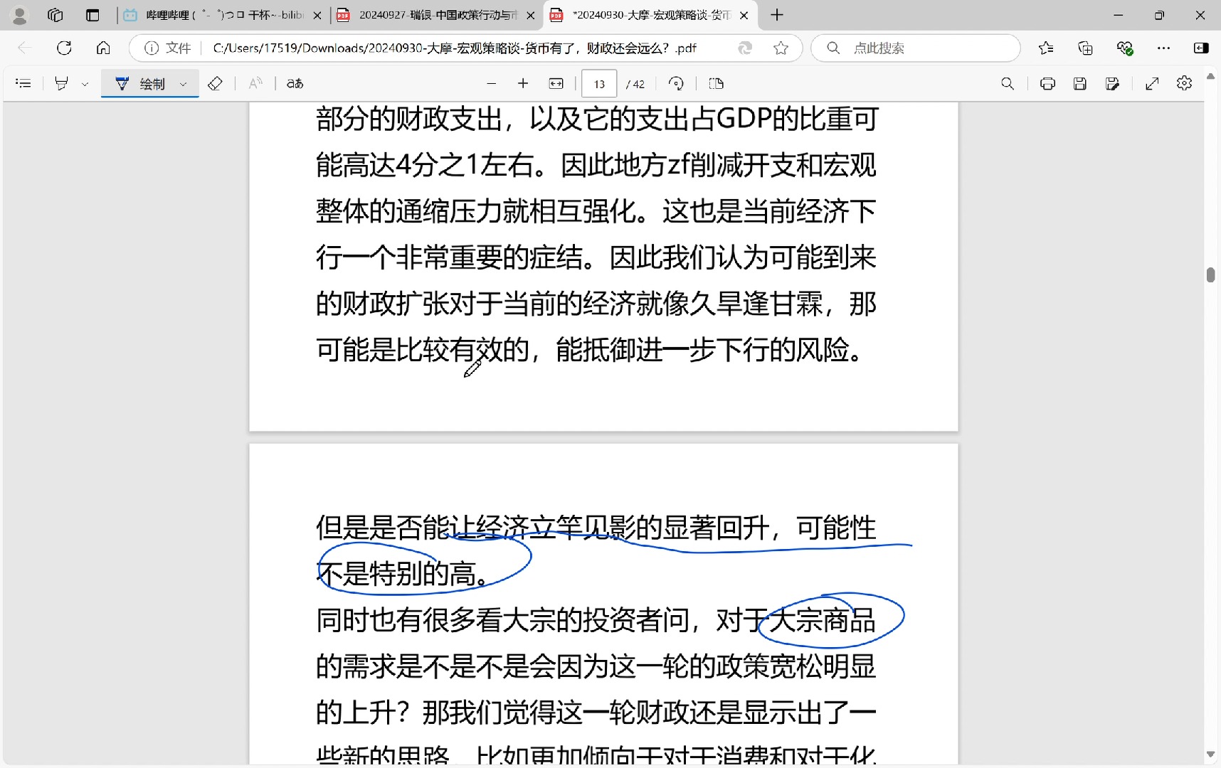The height and width of the screenshot is (768, 1221).
Task: Click the scroll up arrow
Action: [x=1210, y=75]
